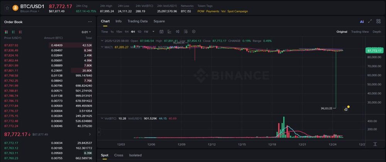Select ask order row priced 87,772.24
Viewport: 386px width, 162px height.
tap(48, 126)
